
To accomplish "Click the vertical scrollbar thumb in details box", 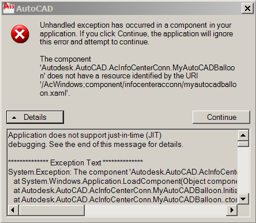I will pyautogui.click(x=243, y=144).
